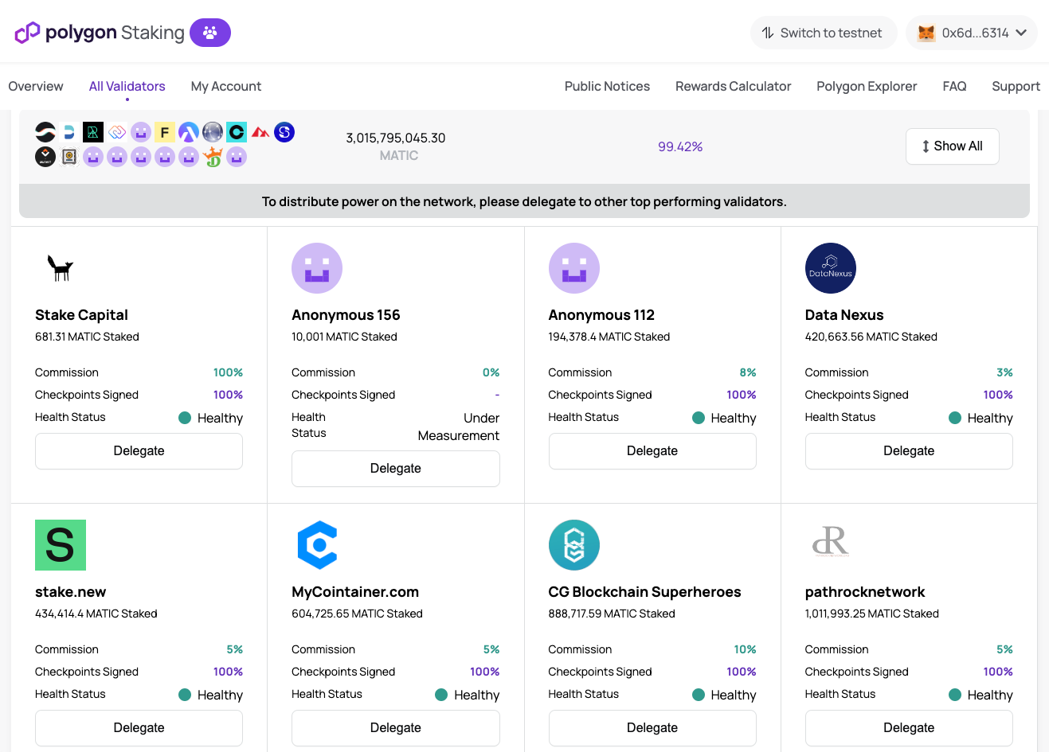Viewport: 1049px width, 752px height.
Task: Open the Stake Capital validator name
Action: pyautogui.click(x=81, y=315)
